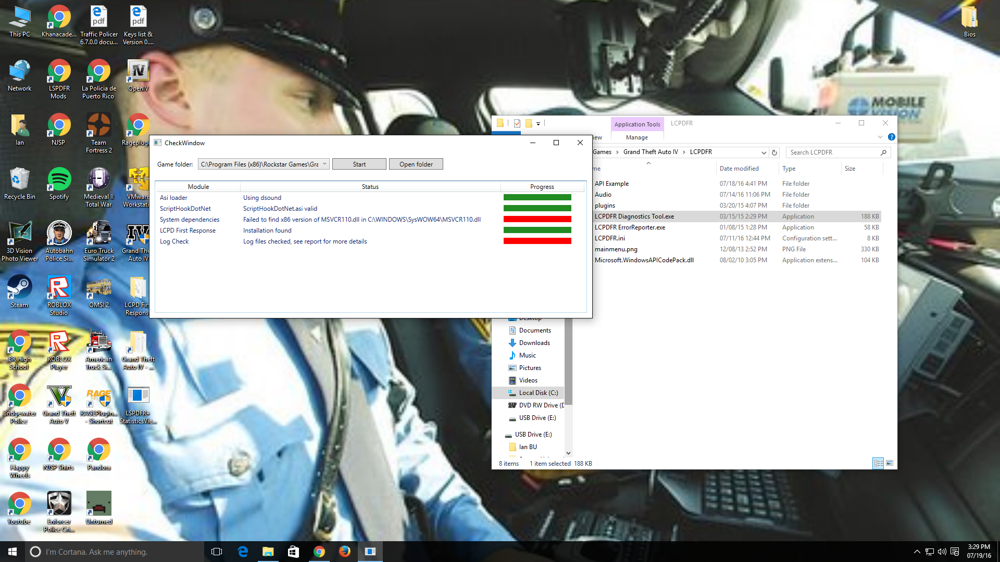Click the red System dependencies progress bar

click(537, 219)
